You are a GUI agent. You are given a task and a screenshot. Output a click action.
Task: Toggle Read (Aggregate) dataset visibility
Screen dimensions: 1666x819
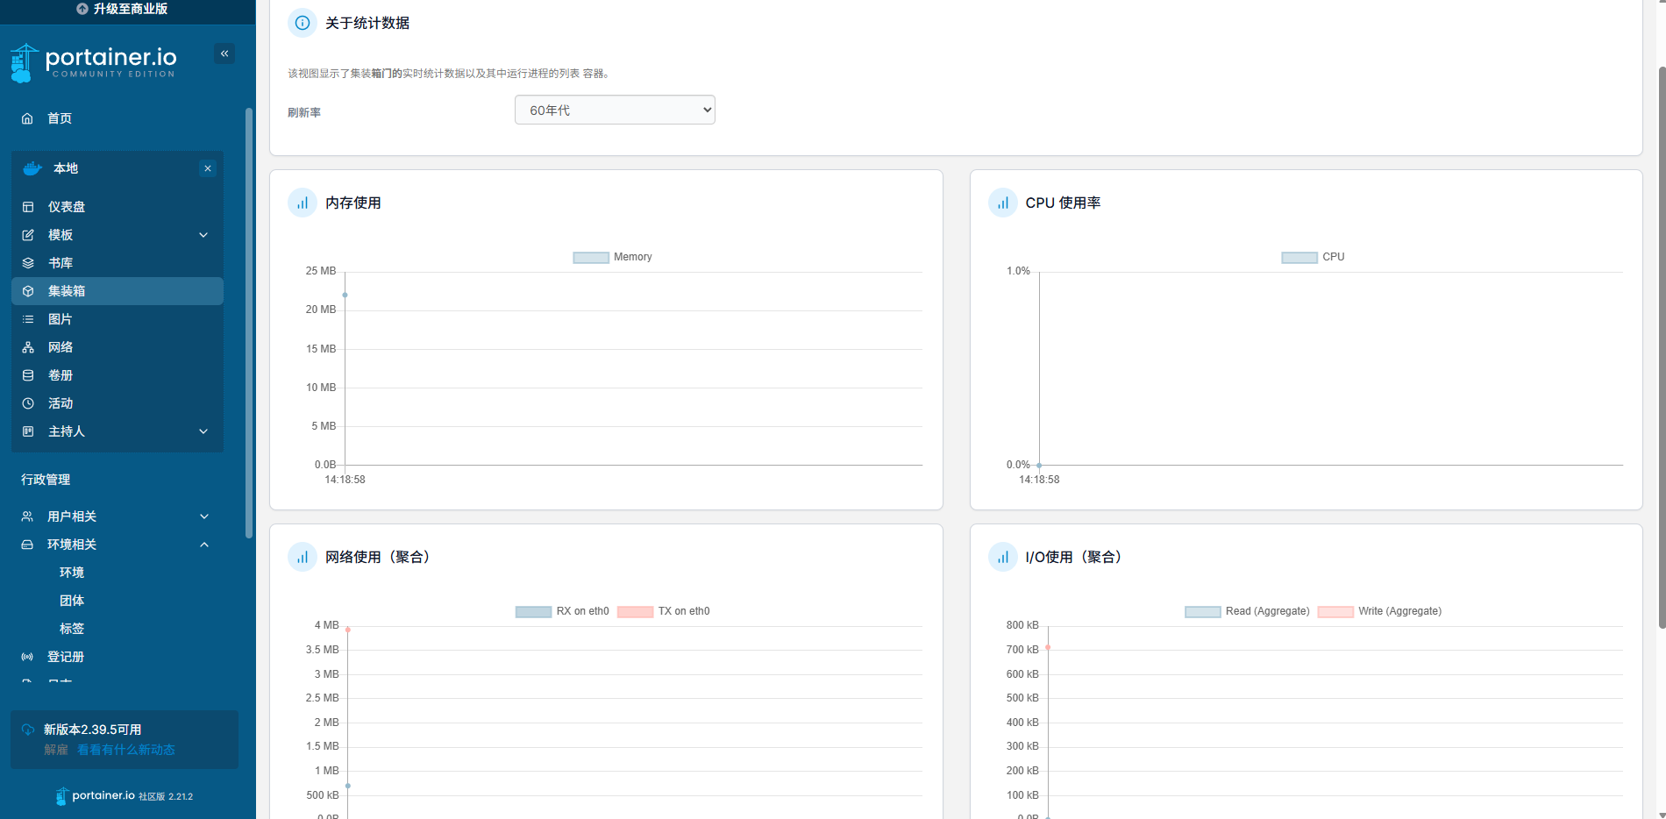1247,611
